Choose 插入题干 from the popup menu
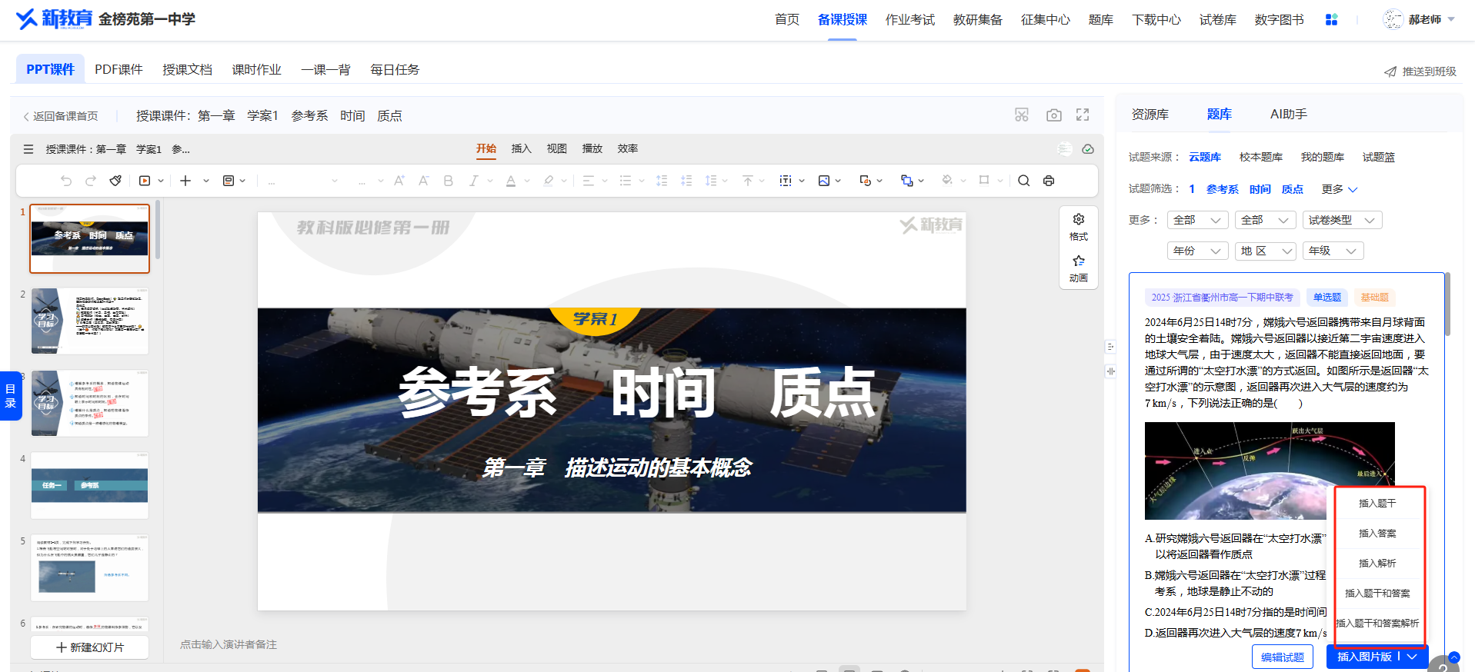Screen dimensions: 1475x672 pyautogui.click(x=1377, y=503)
